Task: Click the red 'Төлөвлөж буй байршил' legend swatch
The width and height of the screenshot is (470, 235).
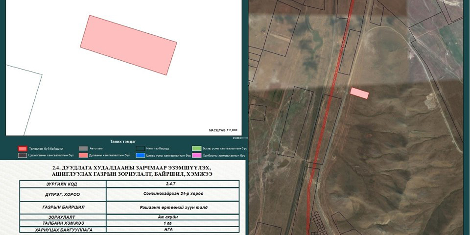Action: point(23,148)
